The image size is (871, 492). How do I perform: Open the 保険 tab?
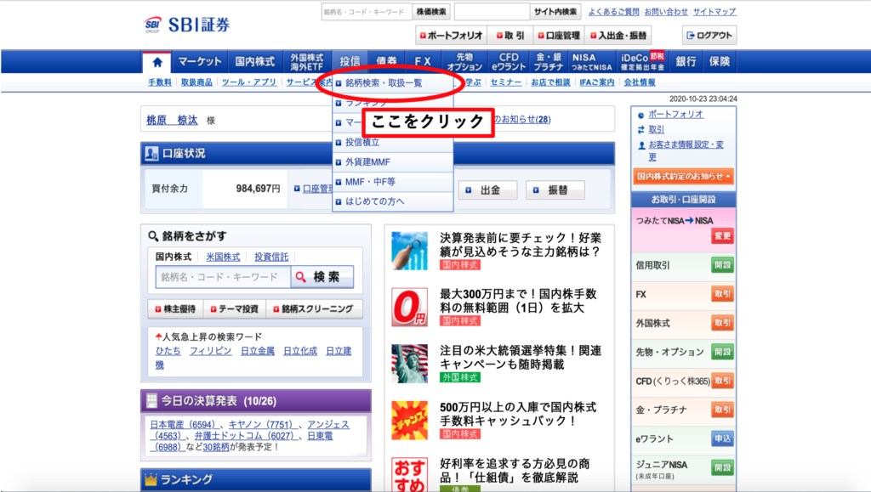720,61
